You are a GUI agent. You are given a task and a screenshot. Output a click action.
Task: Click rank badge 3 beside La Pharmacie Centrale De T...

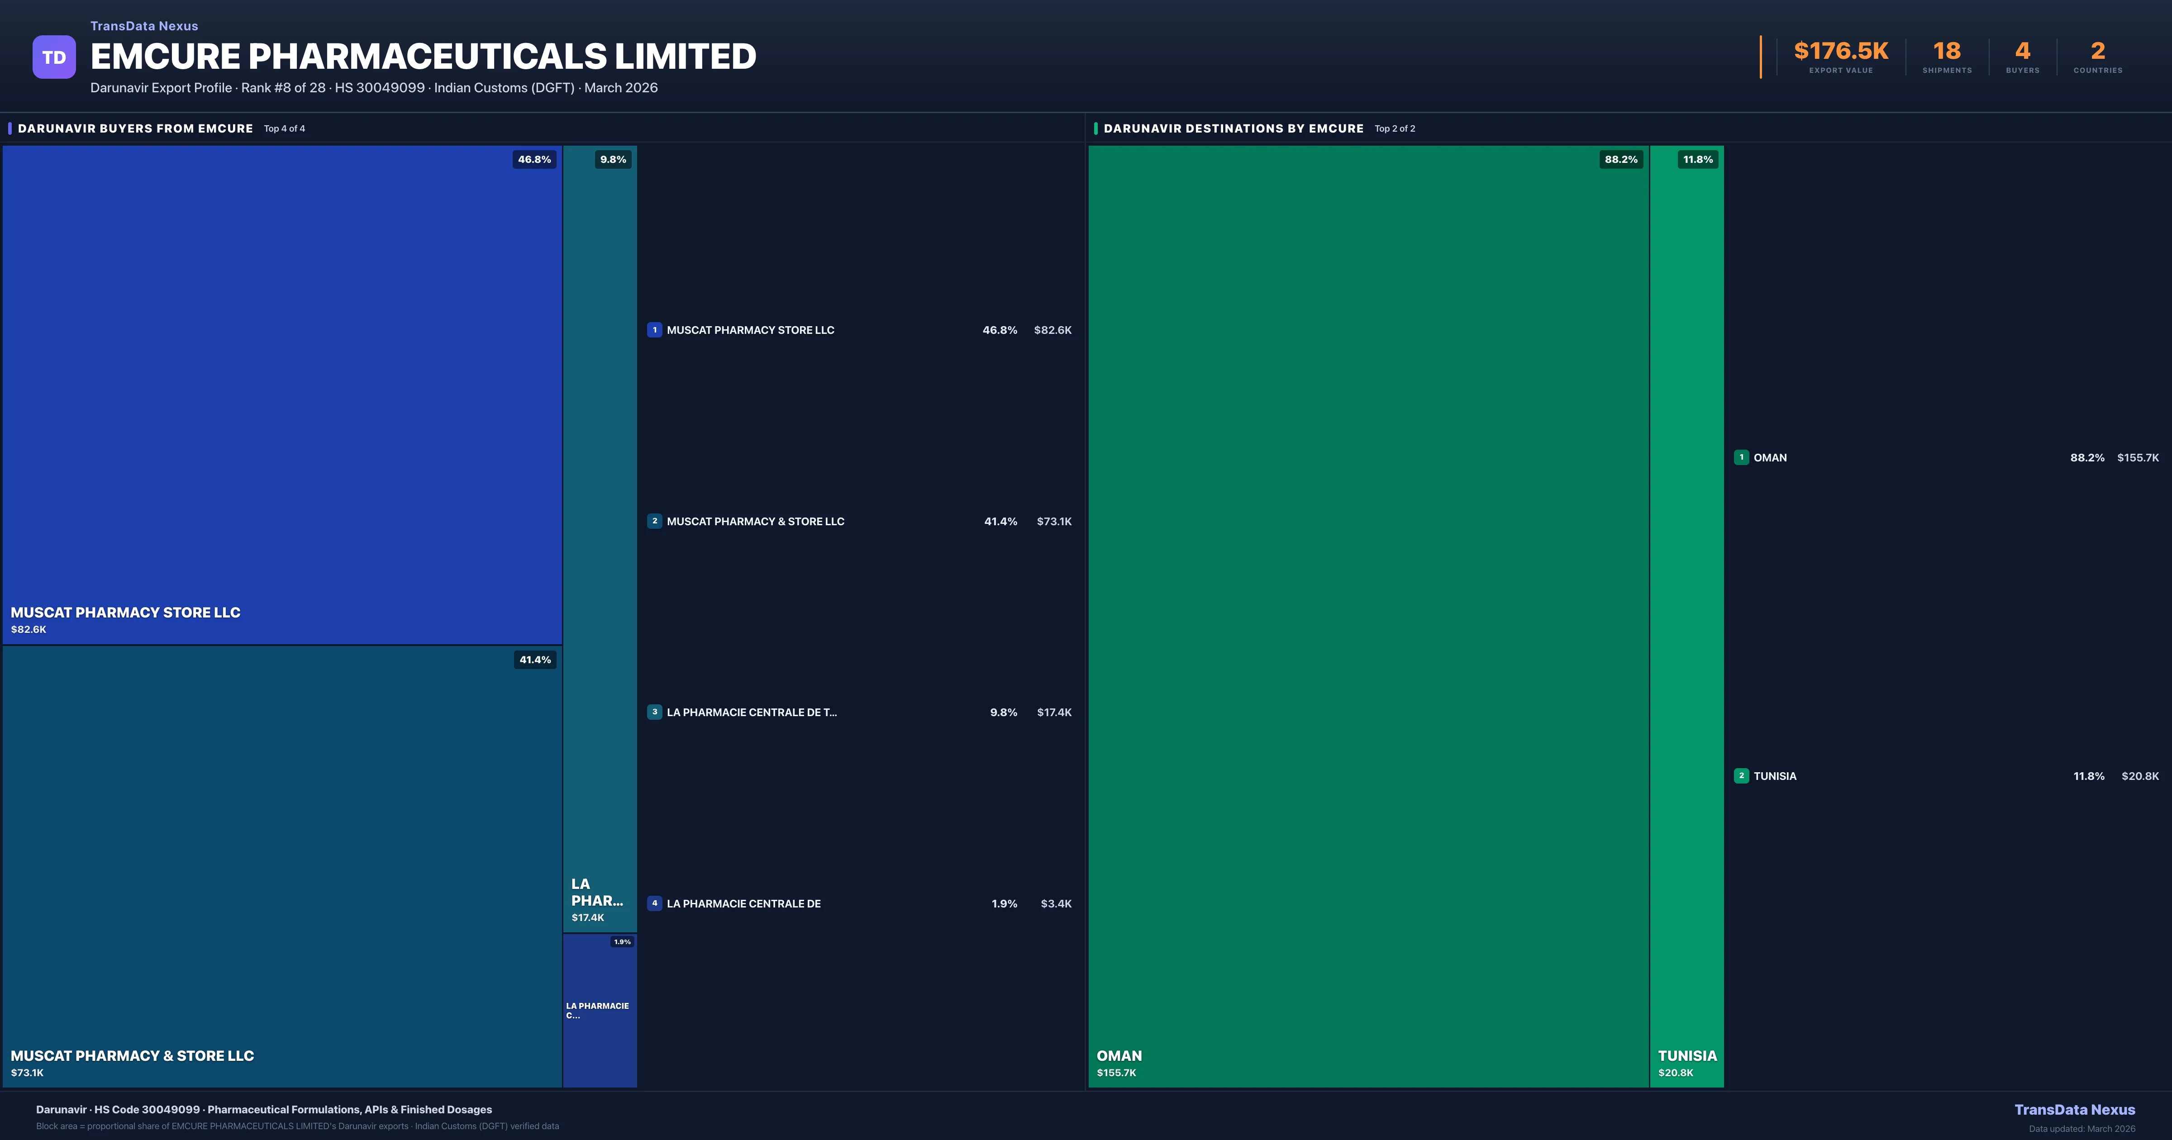tap(654, 712)
